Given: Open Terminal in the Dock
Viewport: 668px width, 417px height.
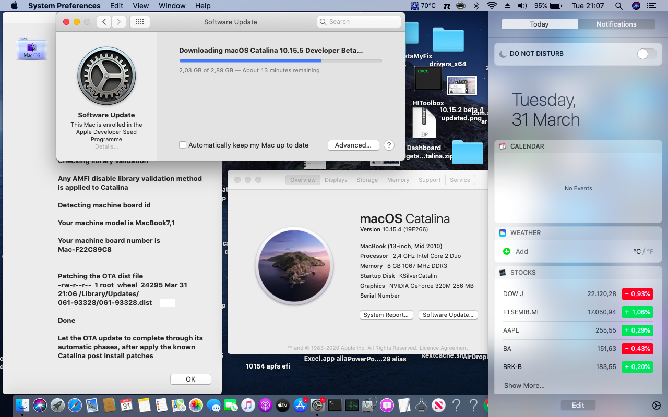Looking at the screenshot, I should 335,405.
